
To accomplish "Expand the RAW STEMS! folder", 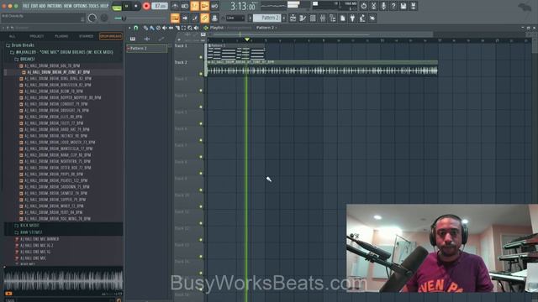I will tap(28, 232).
